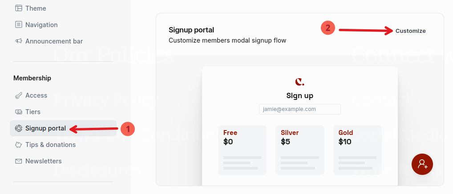Click the red step 2 marker
The image size is (453, 194).
(x=328, y=28)
